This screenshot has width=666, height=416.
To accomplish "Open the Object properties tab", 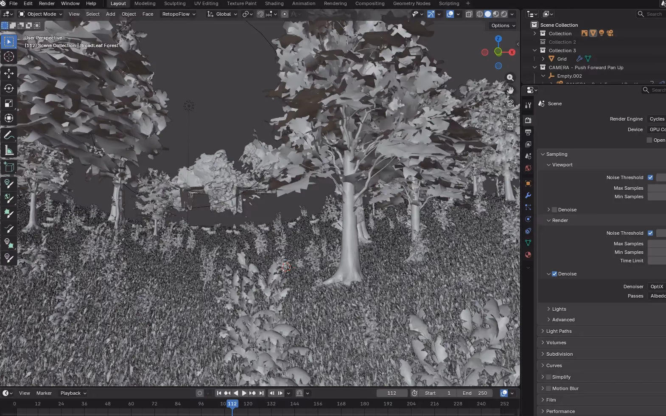I will [x=528, y=183].
